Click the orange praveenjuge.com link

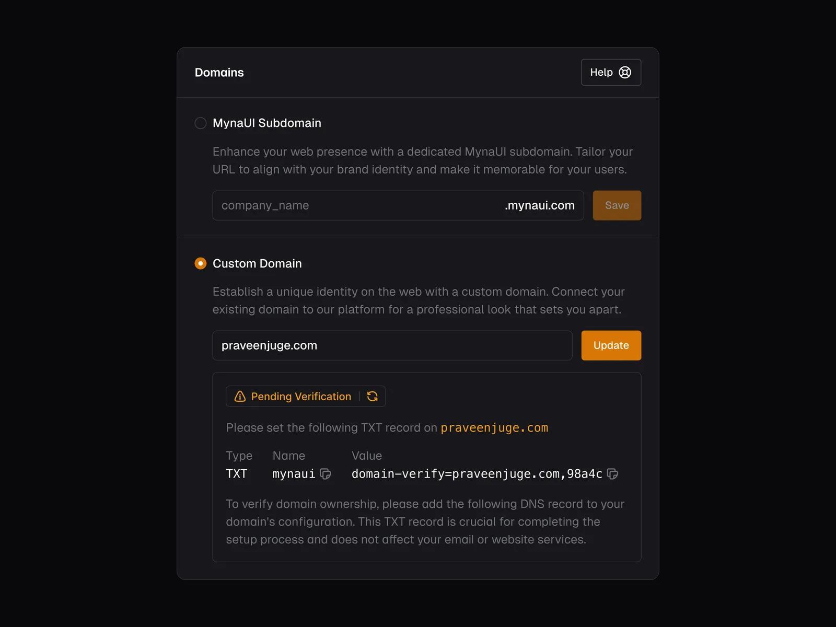click(x=494, y=428)
